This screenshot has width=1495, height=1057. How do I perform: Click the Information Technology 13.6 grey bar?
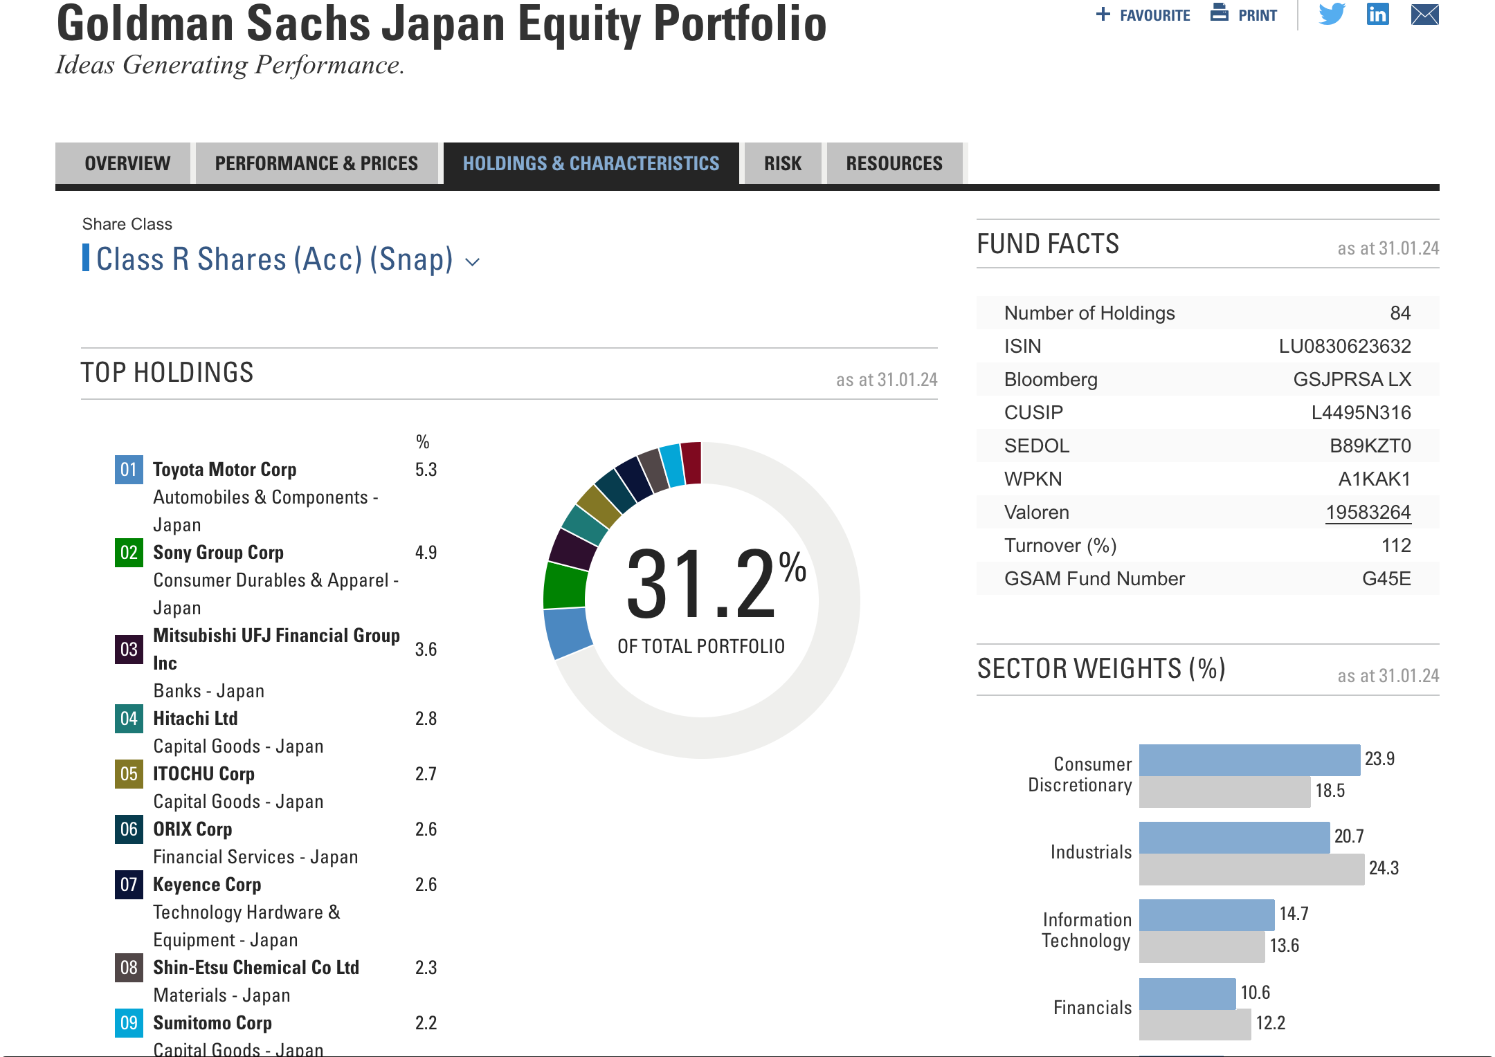pos(1202,946)
